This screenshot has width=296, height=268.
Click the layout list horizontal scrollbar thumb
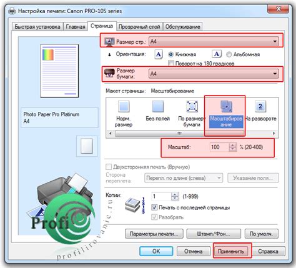tap(179, 133)
